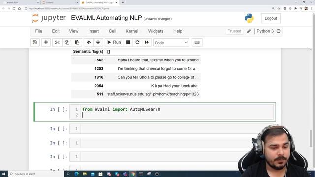Reload the page with the browser refresh icon
Screen dimensions: 315x177
point(14,9)
